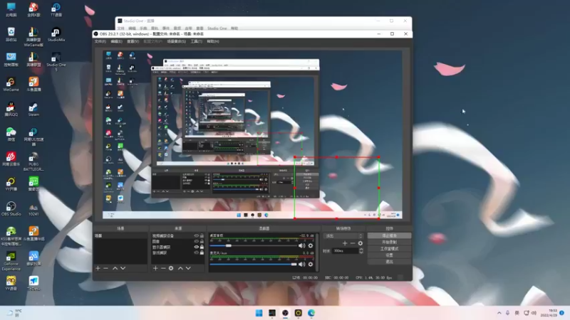
Task: Click the taskbar microphone tray icon
Action: pyautogui.click(x=507, y=313)
